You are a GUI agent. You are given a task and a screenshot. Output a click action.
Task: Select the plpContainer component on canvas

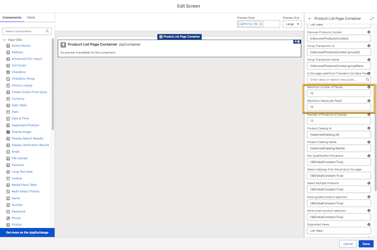click(179, 48)
